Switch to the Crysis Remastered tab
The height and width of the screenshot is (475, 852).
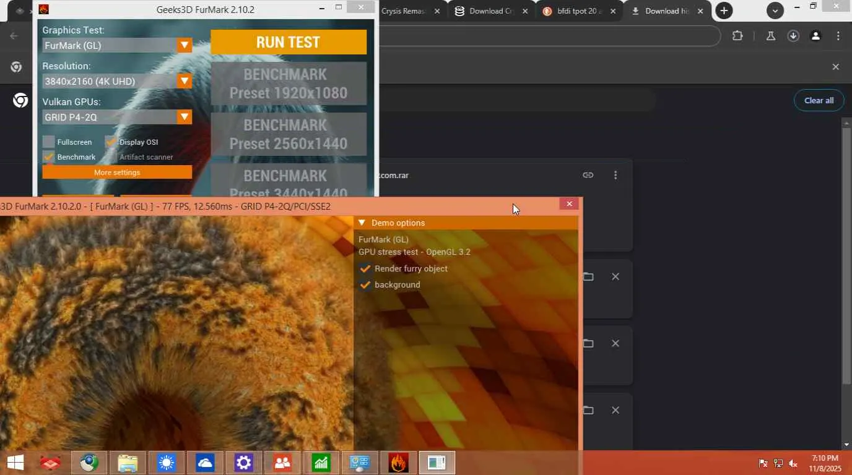point(404,11)
